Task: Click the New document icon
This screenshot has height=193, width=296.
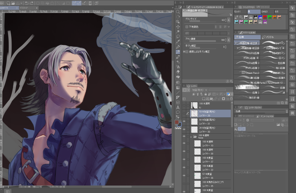Action: pyautogui.click(x=8, y=3)
